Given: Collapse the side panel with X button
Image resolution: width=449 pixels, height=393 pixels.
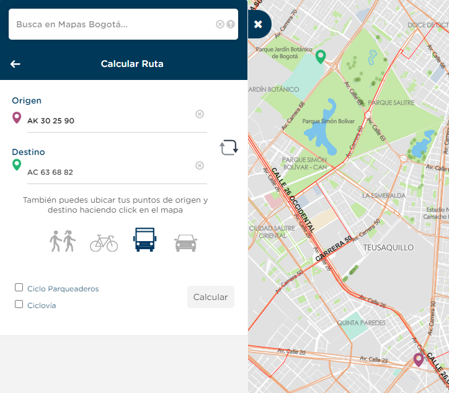Looking at the screenshot, I should click(x=258, y=24).
